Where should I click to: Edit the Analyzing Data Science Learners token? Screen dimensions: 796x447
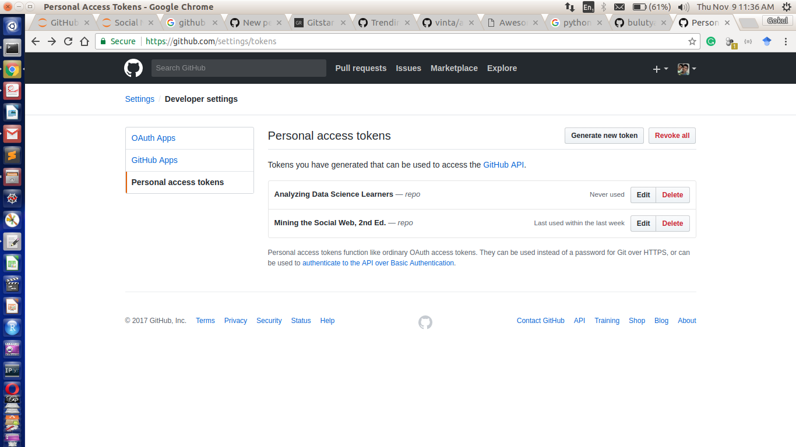tap(643, 195)
